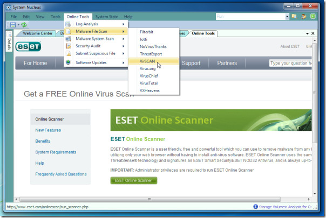Select the highlighted VirSCAN entry
The width and height of the screenshot is (326, 218).
pos(154,61)
